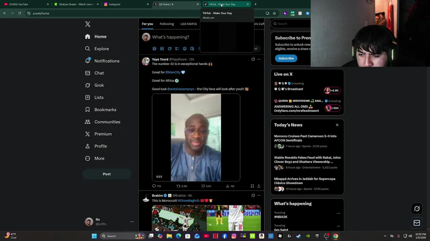Open the @ManCity mention link
Image resolution: width=430 pixels, height=241 pixels.
tap(173, 72)
